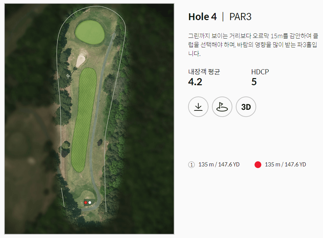
Task: Click the download icon below HDCP
Action: pos(198,107)
